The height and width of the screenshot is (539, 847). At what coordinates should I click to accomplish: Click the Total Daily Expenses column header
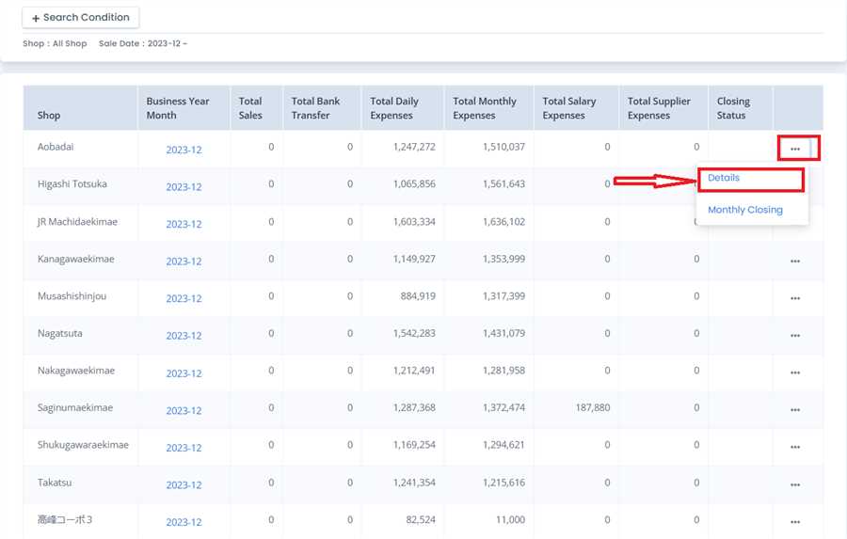tap(394, 108)
